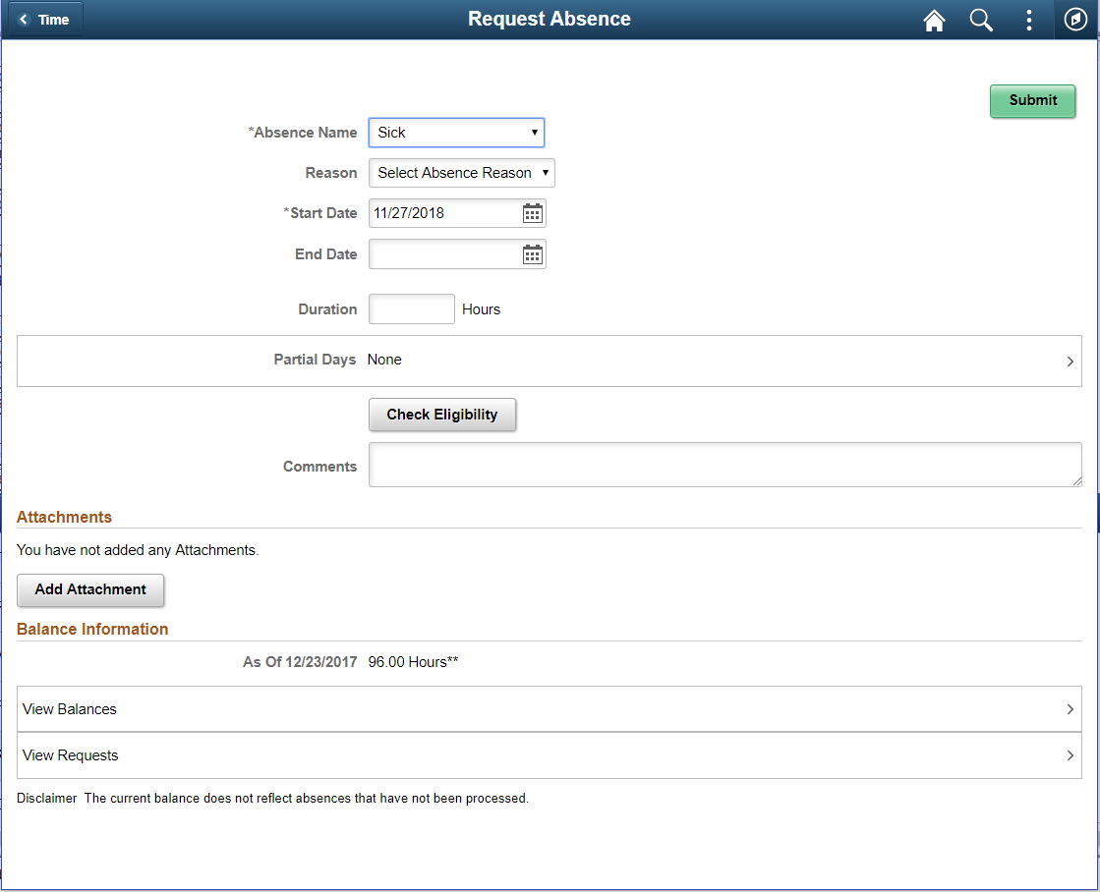Click the Balance Information heading
This screenshot has height=892, width=1100.
pos(92,629)
